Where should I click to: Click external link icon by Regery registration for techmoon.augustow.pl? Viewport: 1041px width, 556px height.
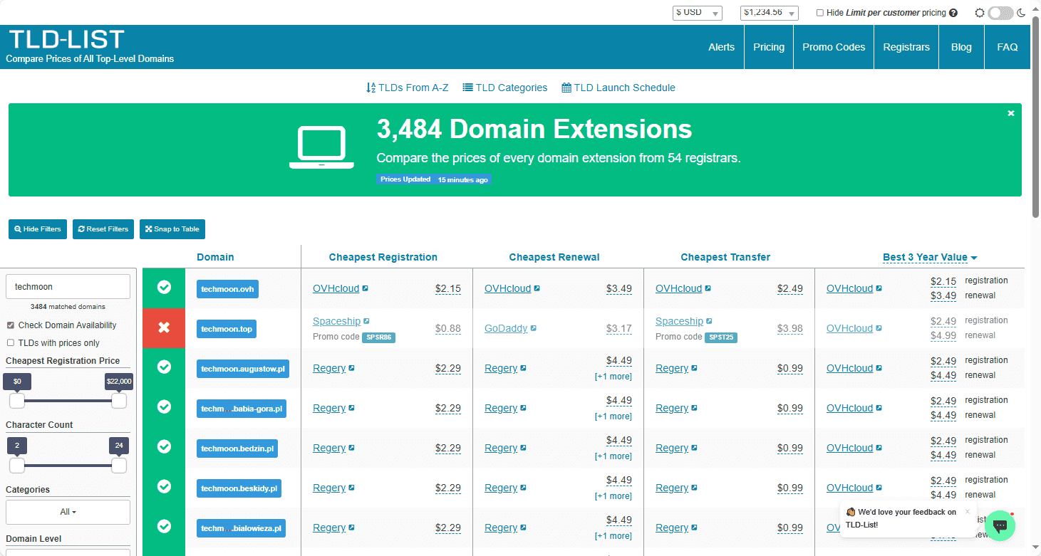pos(351,369)
